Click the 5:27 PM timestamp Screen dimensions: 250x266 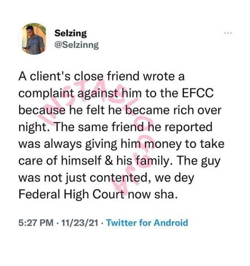point(36,223)
